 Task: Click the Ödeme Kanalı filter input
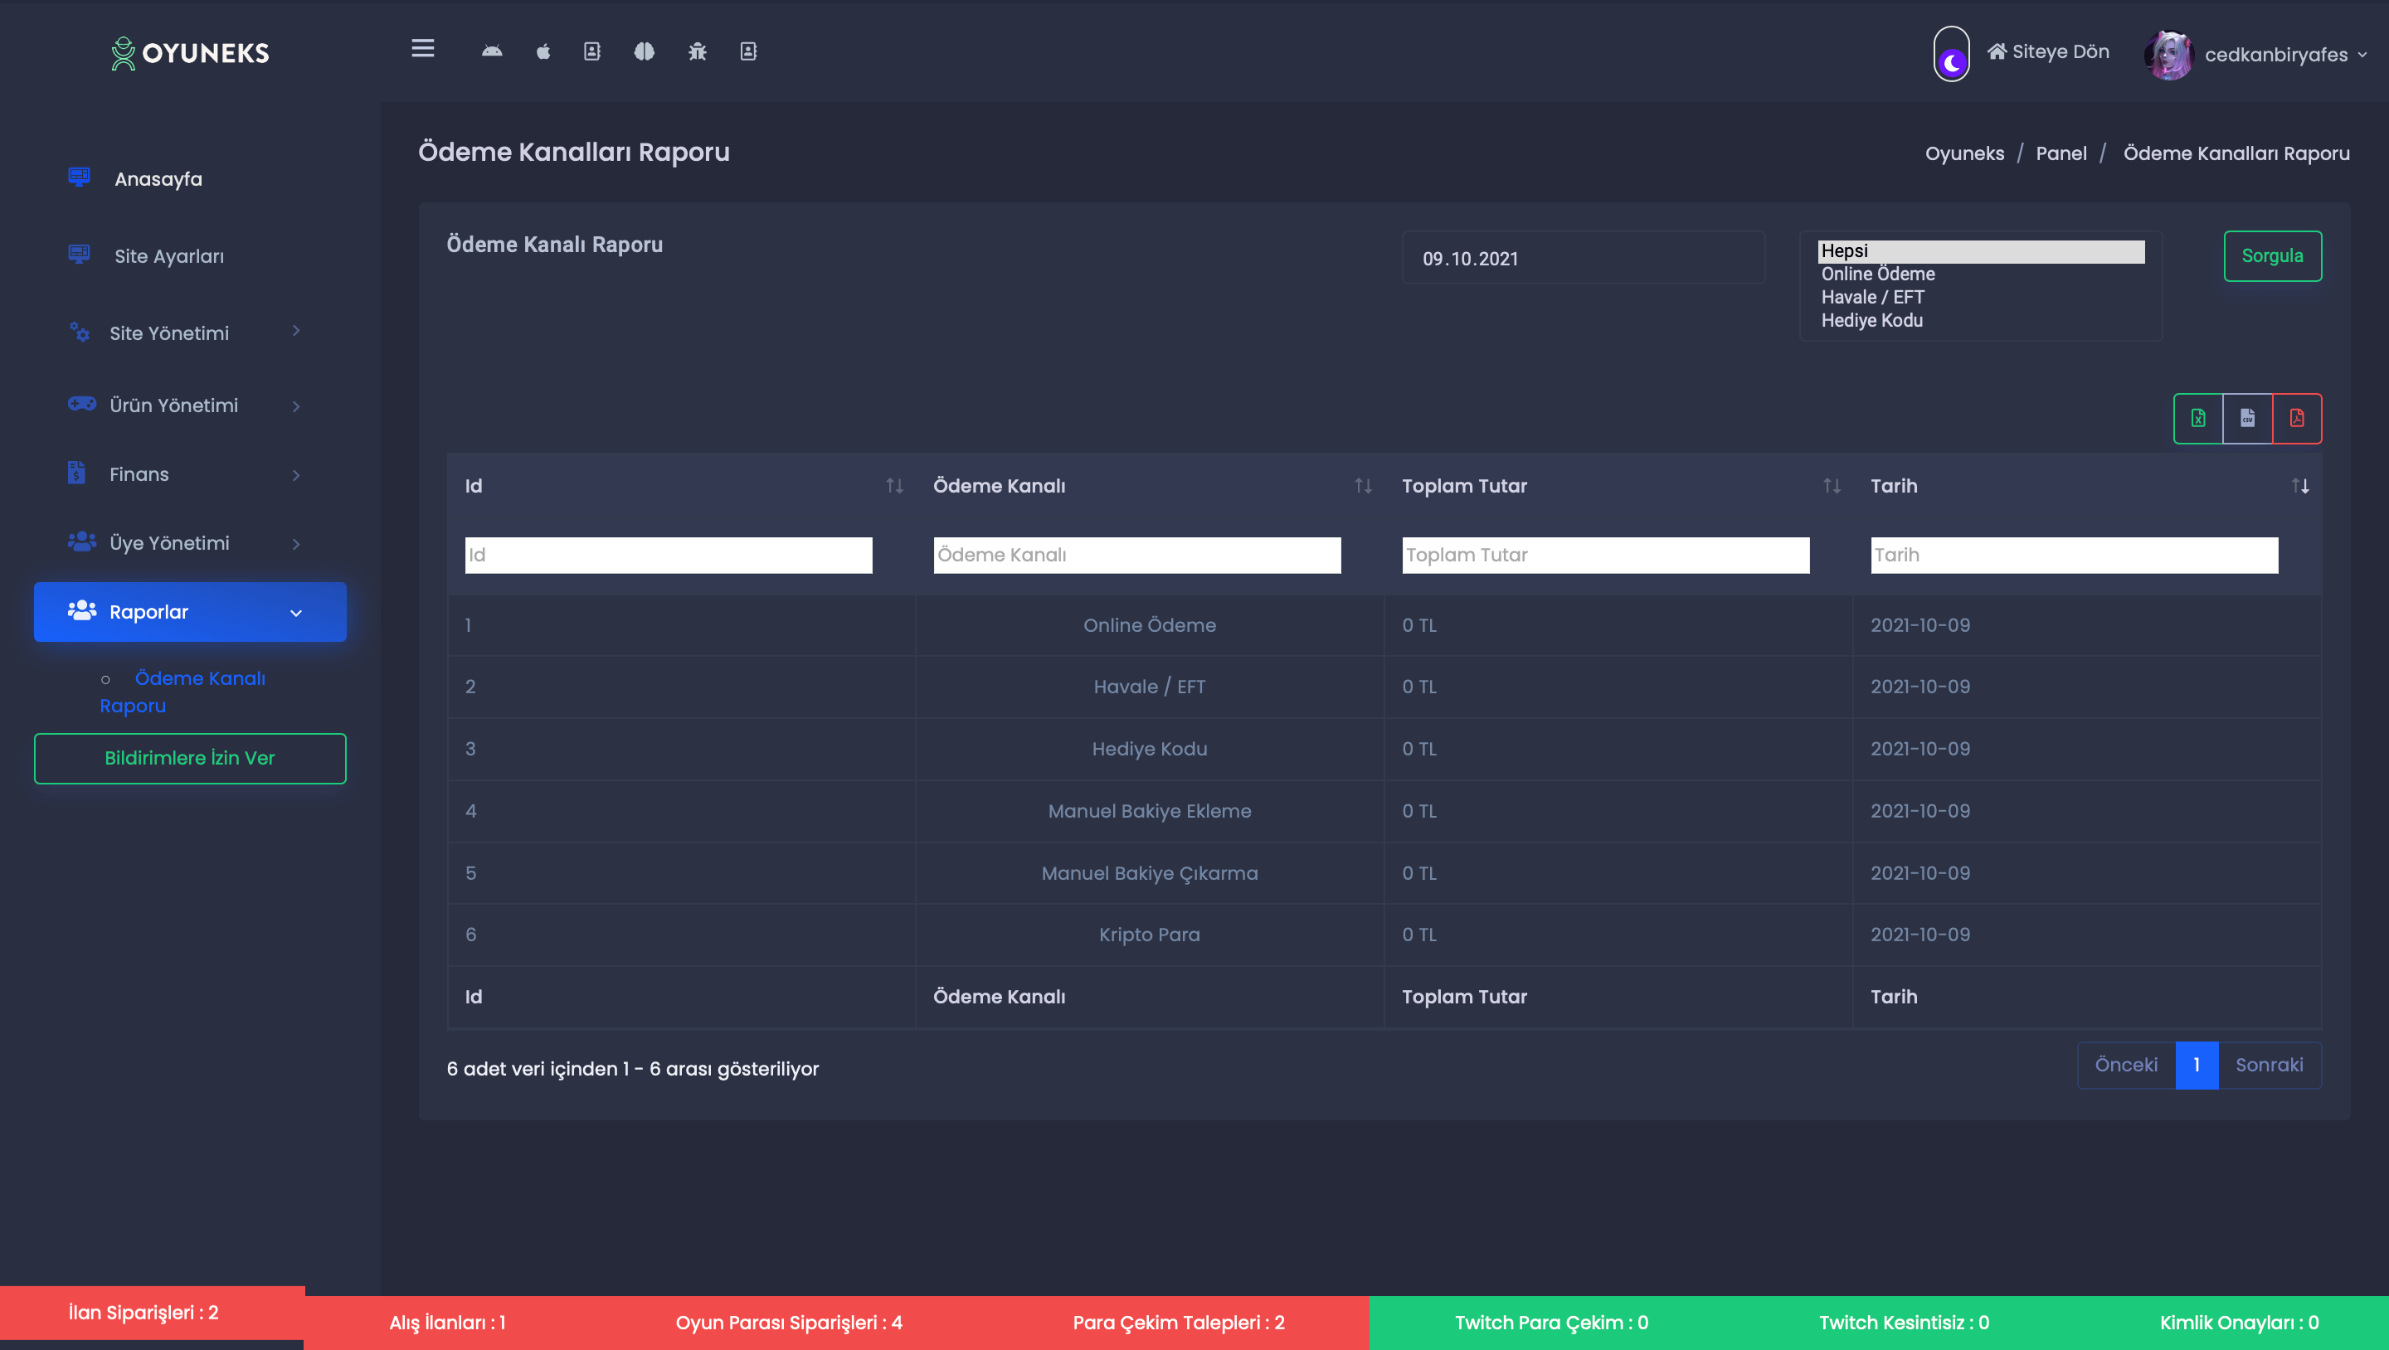(x=1137, y=556)
